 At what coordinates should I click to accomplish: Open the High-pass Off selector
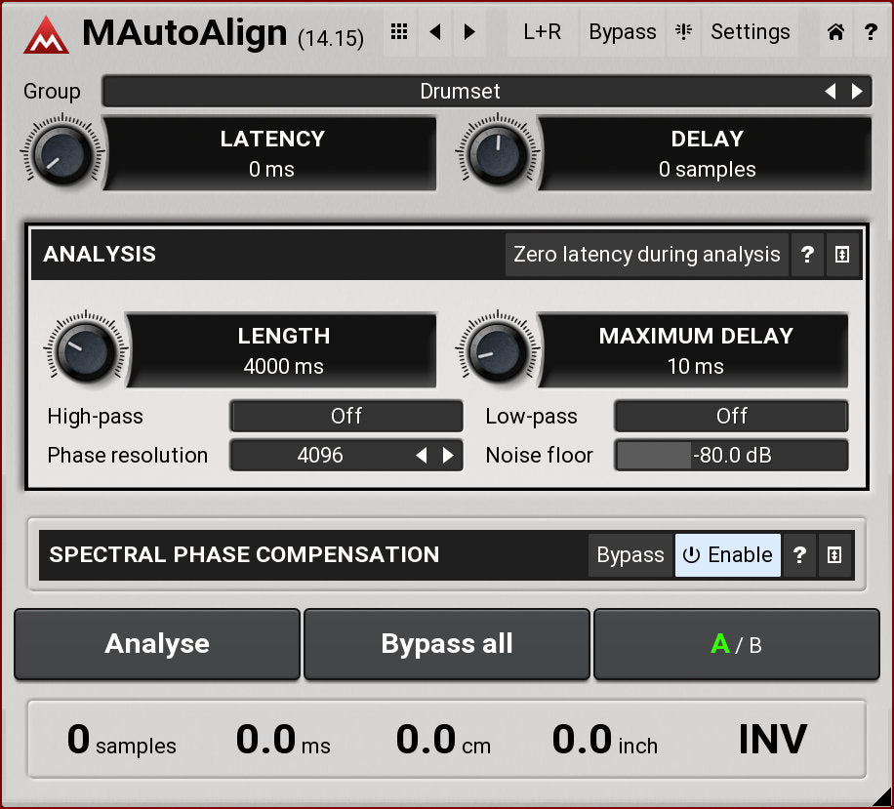(346, 417)
